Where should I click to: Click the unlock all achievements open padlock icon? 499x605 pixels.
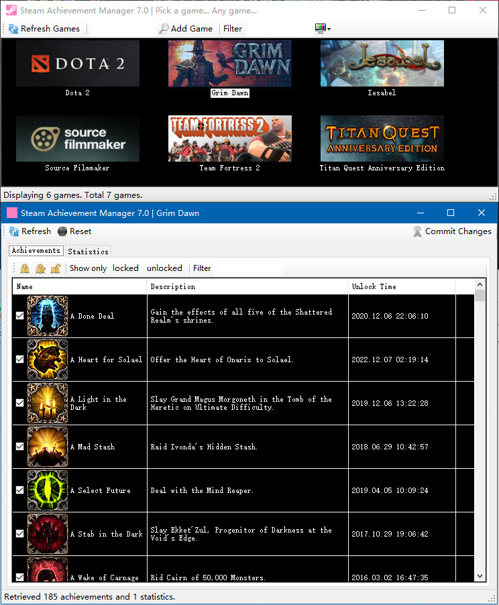56,268
